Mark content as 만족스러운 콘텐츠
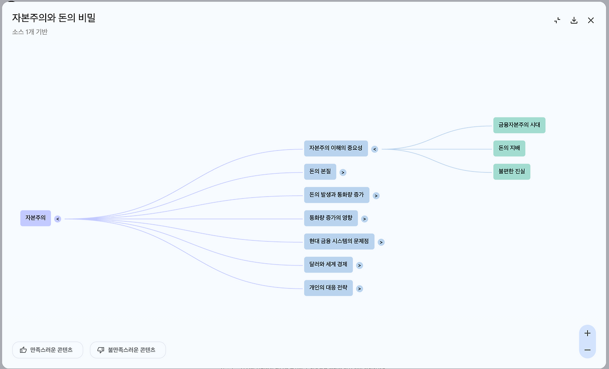Screen dimensions: 609x369 [x=48, y=350]
